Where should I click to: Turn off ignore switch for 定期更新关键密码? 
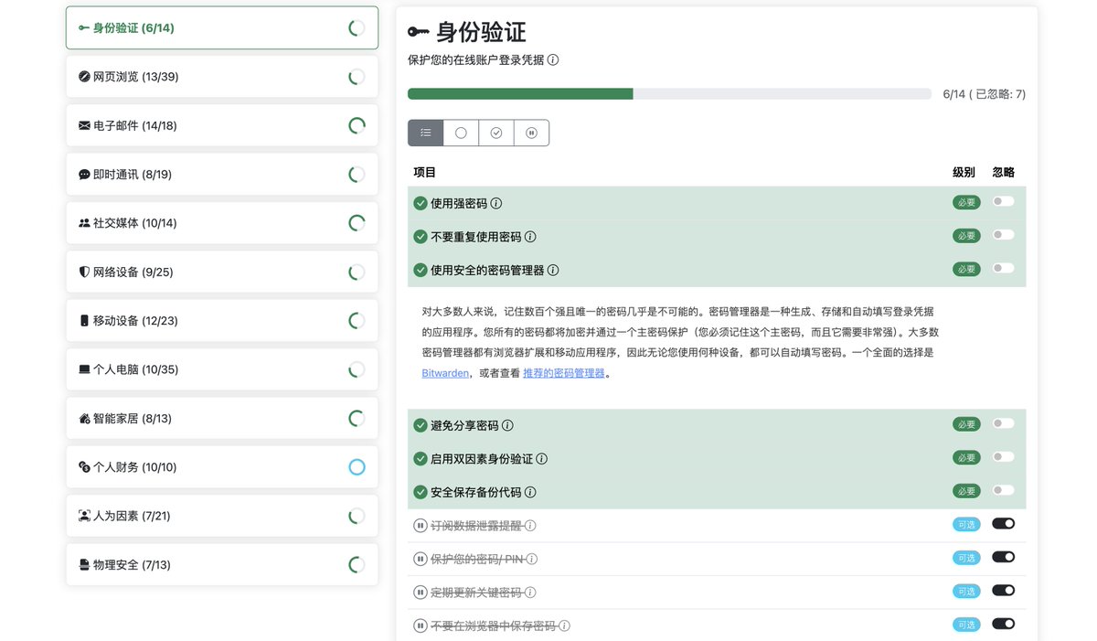(x=1003, y=591)
